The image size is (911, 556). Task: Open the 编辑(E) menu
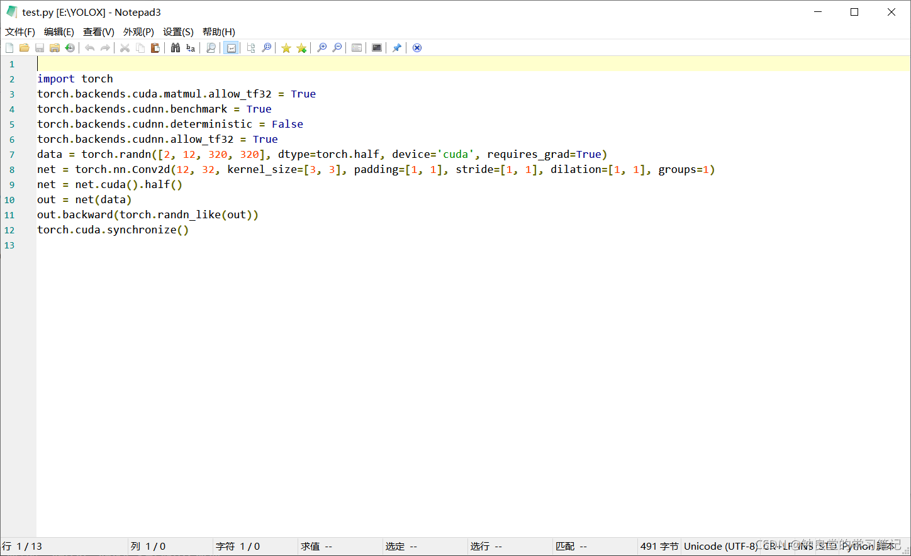(59, 31)
